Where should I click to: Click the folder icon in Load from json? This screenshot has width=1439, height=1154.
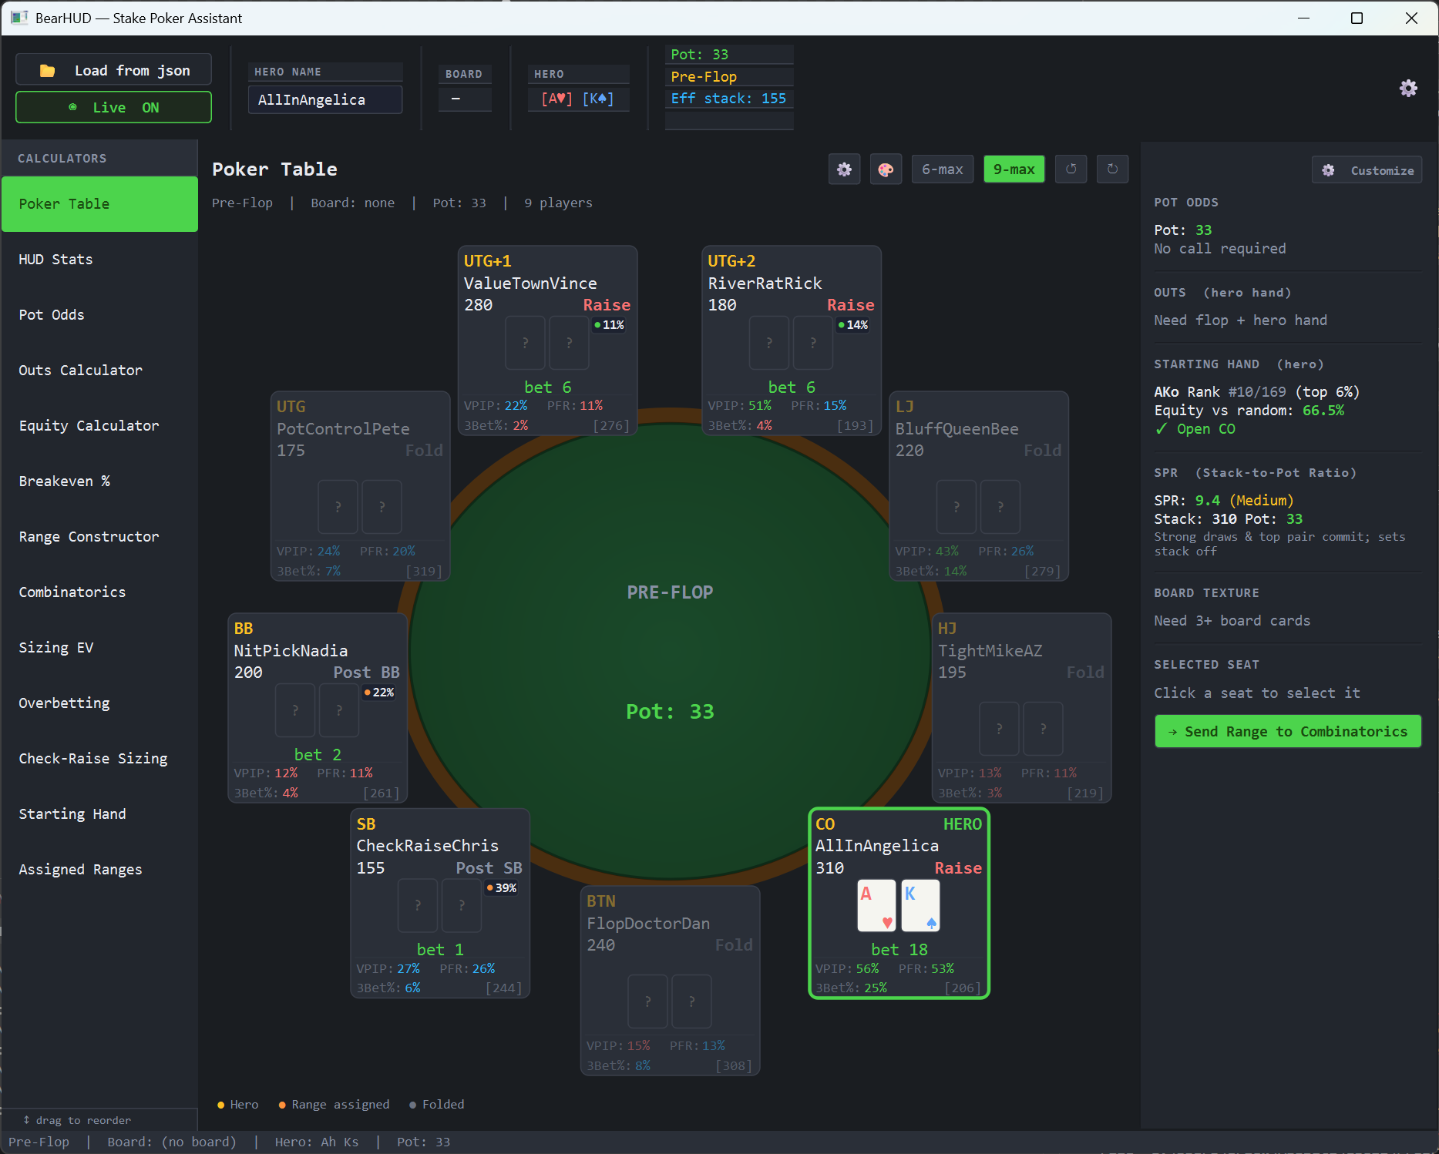(47, 71)
